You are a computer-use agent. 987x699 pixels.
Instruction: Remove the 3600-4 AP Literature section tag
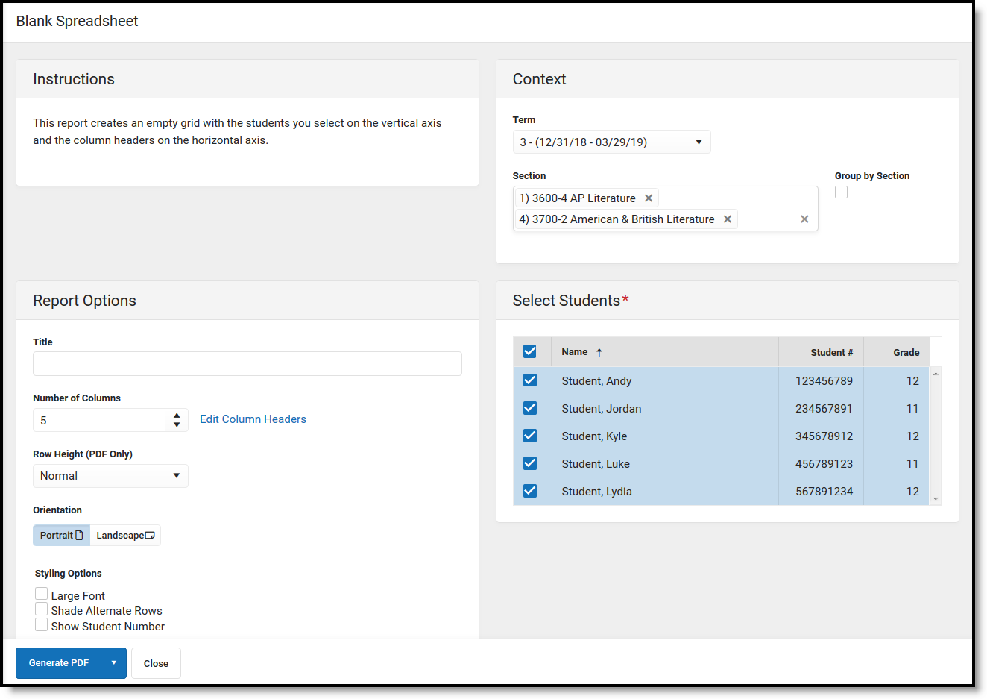point(649,198)
